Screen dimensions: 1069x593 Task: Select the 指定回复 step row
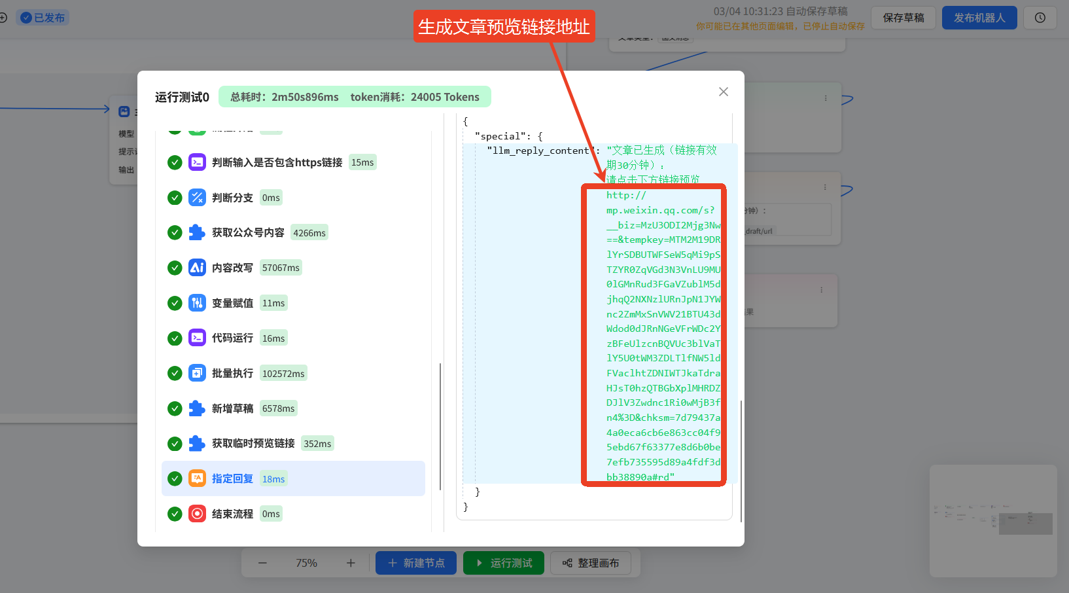tap(293, 478)
